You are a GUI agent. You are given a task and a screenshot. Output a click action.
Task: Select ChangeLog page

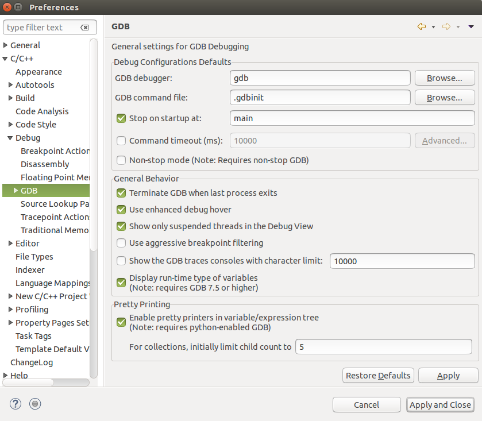[32, 362]
